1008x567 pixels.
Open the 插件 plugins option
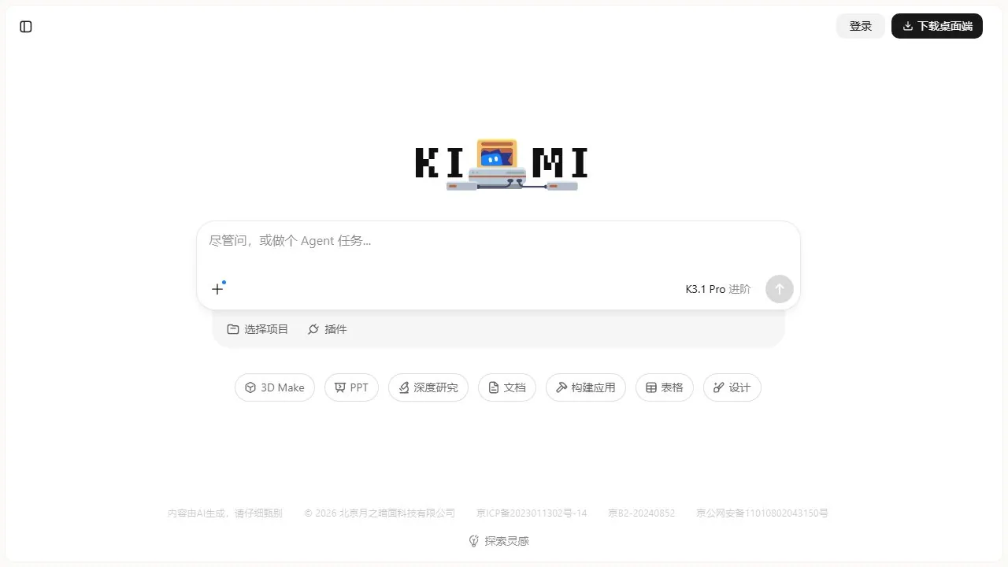tap(328, 329)
